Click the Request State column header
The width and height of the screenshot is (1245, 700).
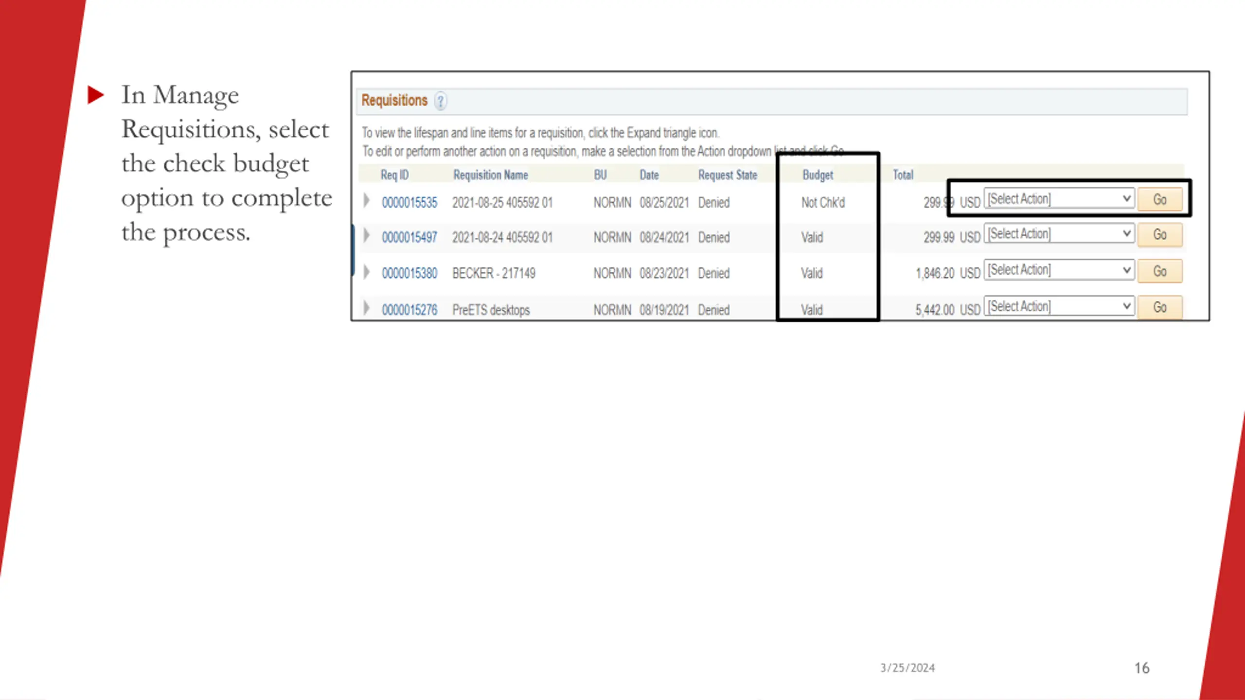[728, 175]
